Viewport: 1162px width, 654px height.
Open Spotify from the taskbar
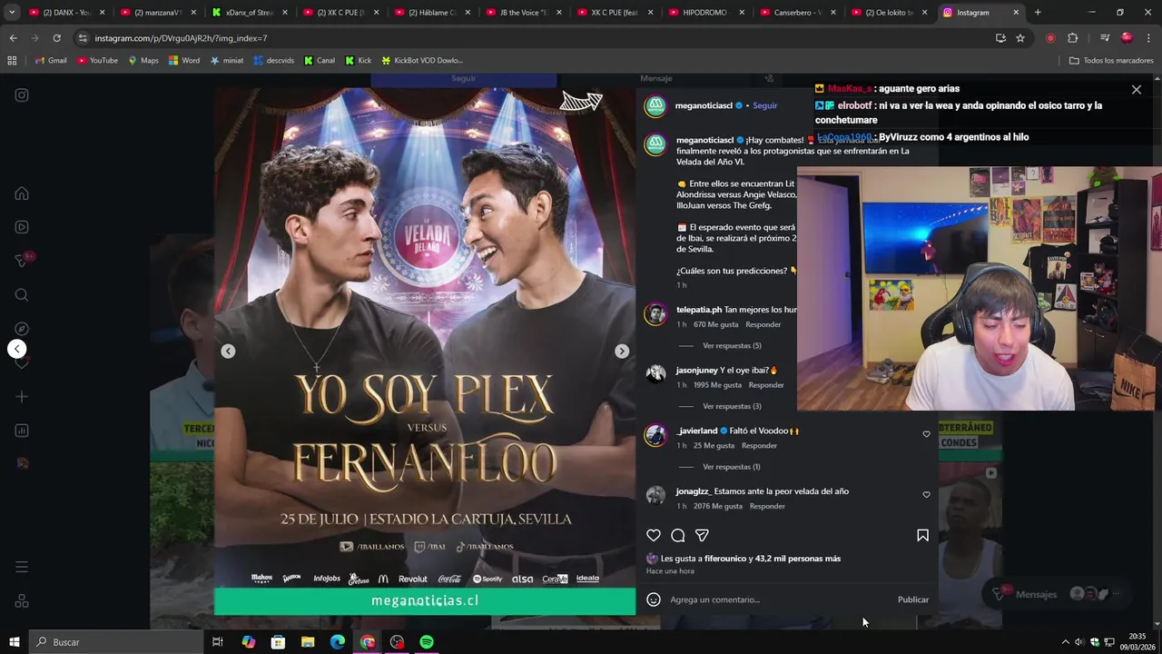427,642
